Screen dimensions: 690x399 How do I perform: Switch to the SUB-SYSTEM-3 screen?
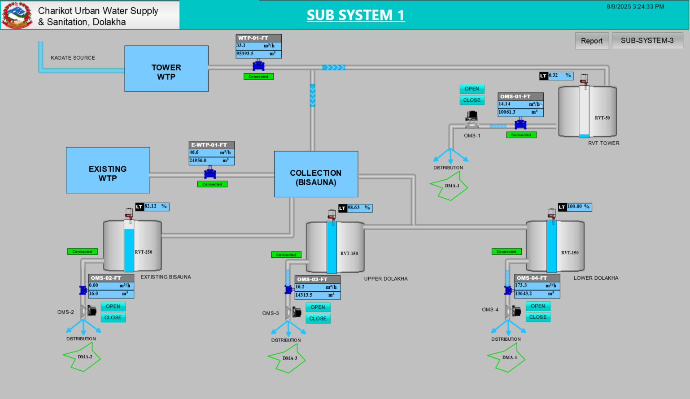[x=647, y=40]
